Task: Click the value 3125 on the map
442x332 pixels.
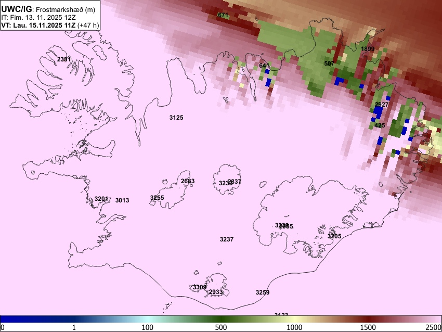Action: click(x=176, y=117)
